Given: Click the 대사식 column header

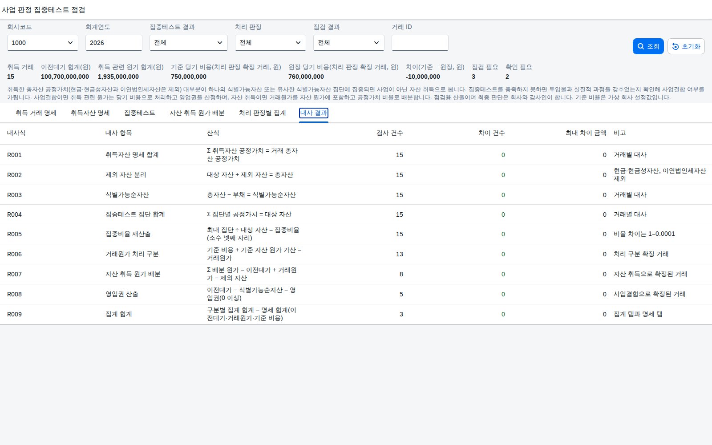Looking at the screenshot, I should pyautogui.click(x=16, y=133).
